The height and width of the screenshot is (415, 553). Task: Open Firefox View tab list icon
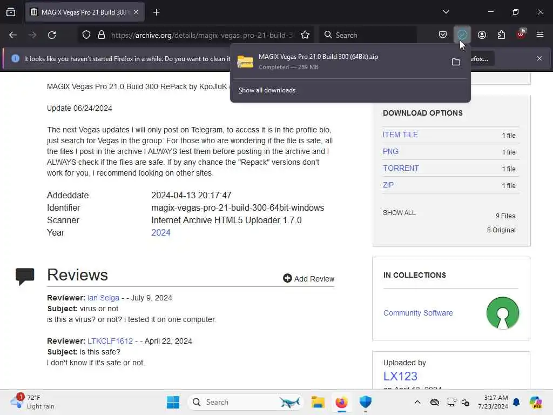click(x=11, y=12)
